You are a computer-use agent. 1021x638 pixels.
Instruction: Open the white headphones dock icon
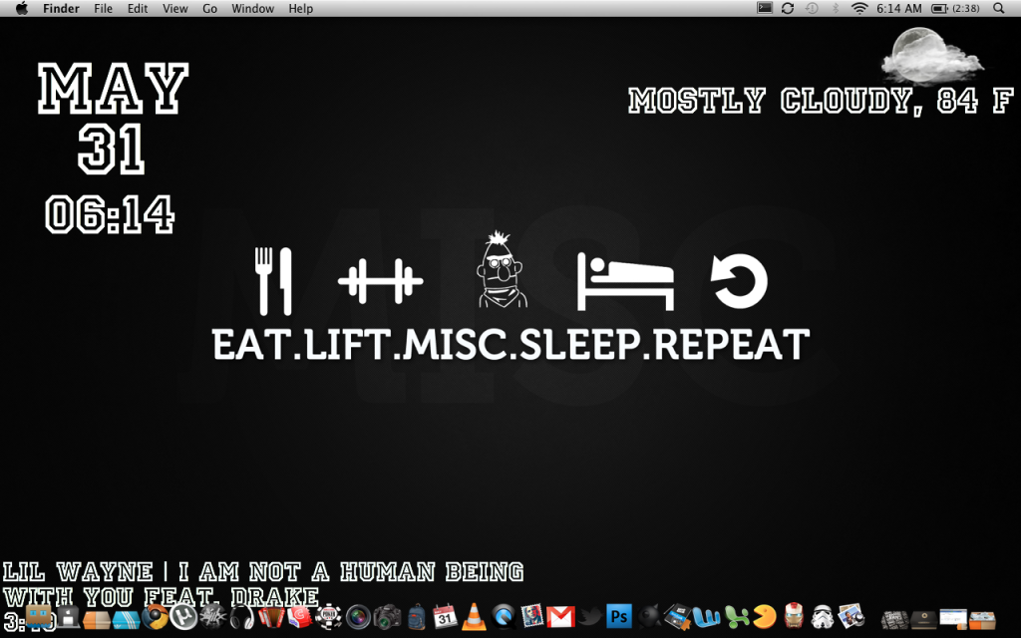(x=241, y=616)
